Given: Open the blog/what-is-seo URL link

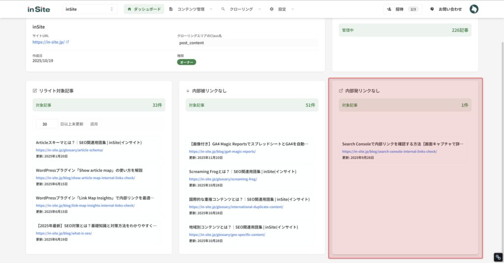Looking at the screenshot, I should tap(63, 234).
